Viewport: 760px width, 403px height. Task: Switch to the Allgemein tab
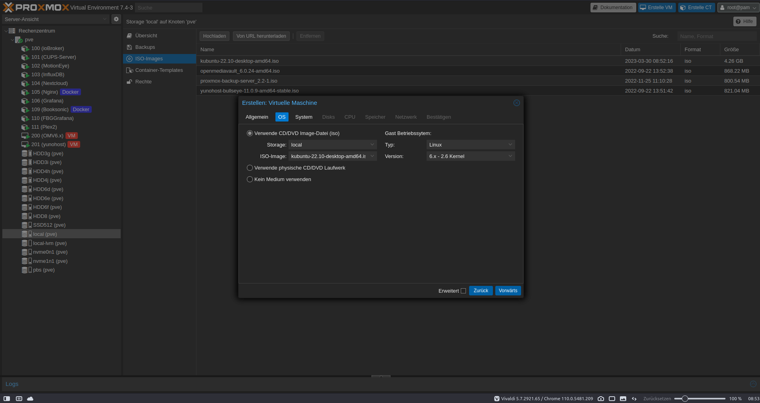point(257,117)
